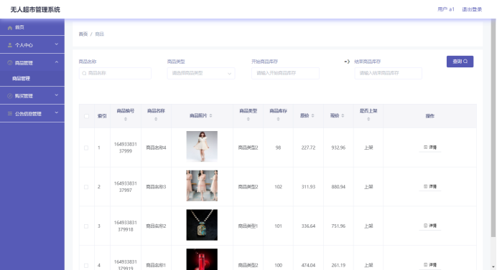Expand the 购买管理 sidebar chevron
Viewport: 497px width, 270px height.
[57, 95]
